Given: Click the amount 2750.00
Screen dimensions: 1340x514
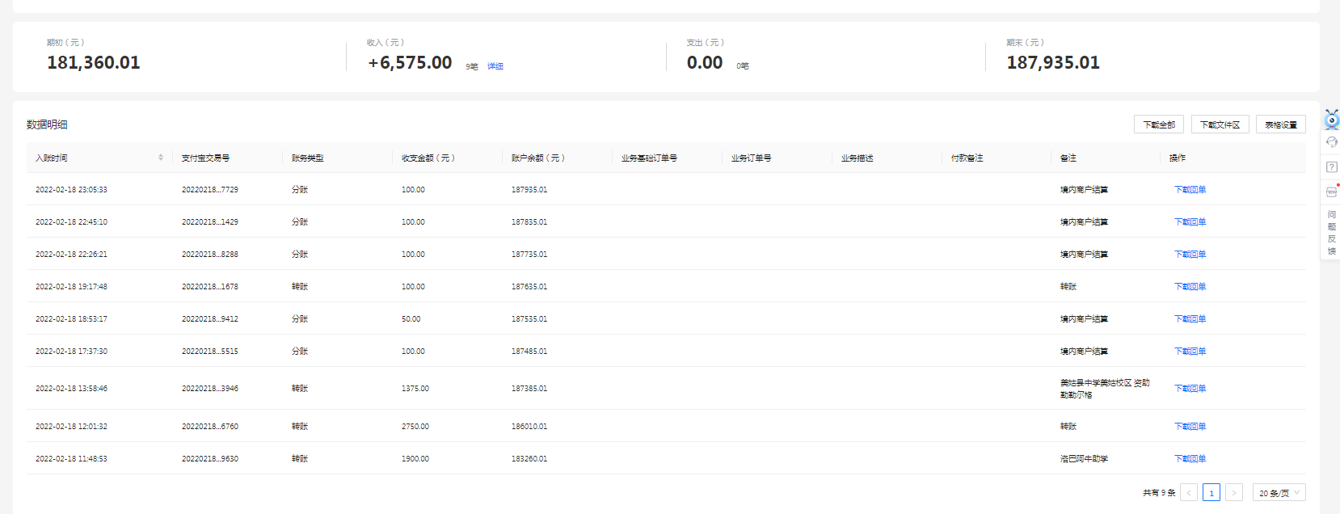Looking at the screenshot, I should pyautogui.click(x=415, y=427).
